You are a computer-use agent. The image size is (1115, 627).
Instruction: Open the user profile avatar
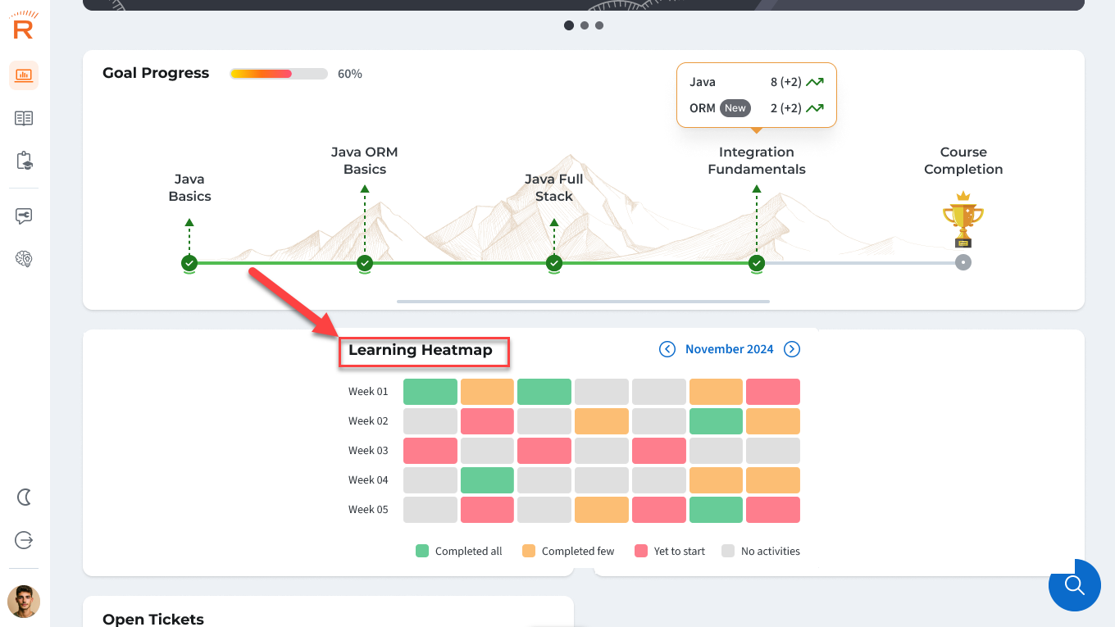pyautogui.click(x=24, y=602)
